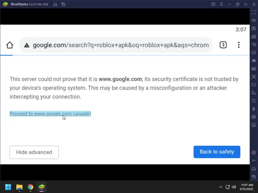Viewport: 258px width, 193px height.
Task: Click the Back to safety button
Action: [217, 152]
